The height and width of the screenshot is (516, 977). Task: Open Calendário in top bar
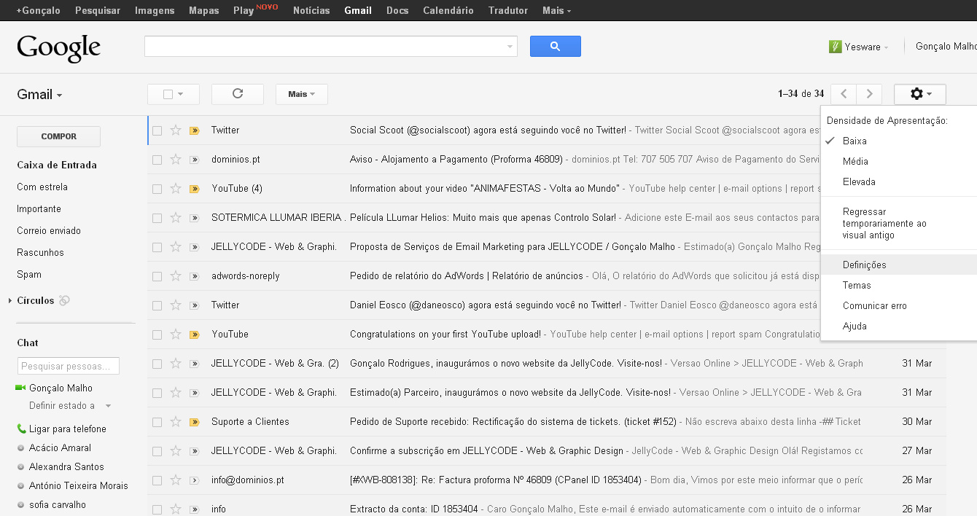[x=448, y=10]
